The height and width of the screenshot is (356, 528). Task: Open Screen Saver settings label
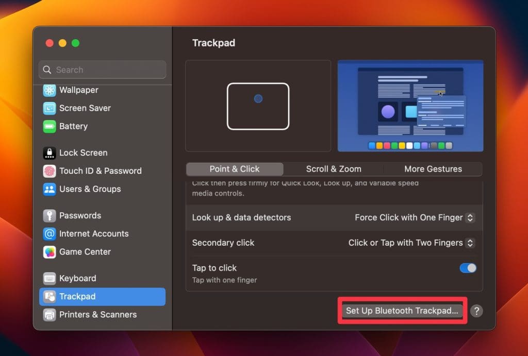click(85, 108)
